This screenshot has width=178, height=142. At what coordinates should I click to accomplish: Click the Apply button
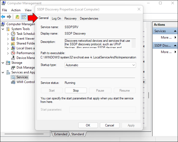pyautogui.click(x=131, y=125)
